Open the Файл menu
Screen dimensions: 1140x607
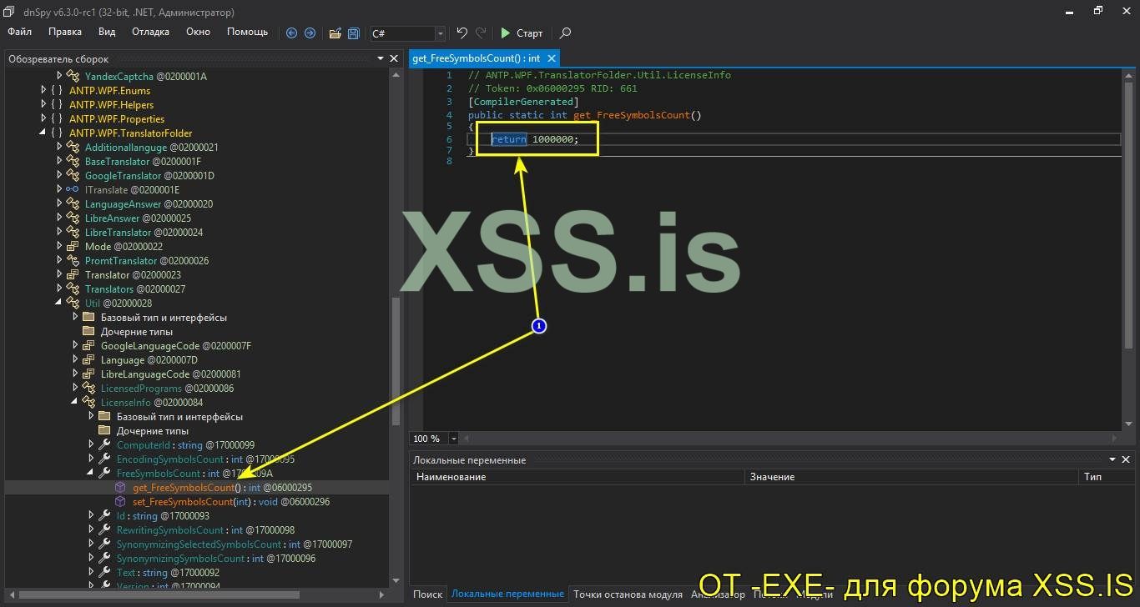coord(19,32)
